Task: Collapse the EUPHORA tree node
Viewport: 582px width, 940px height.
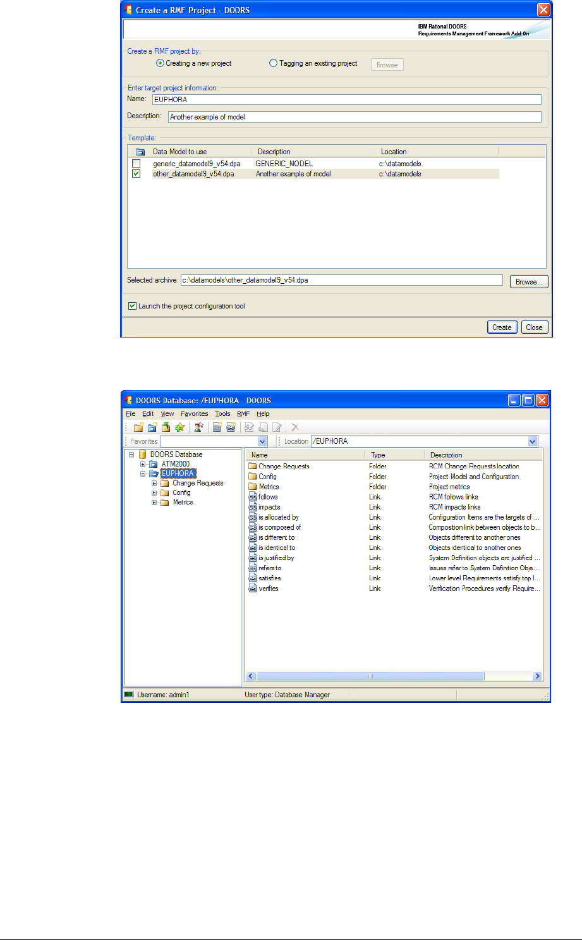Action: point(143,473)
